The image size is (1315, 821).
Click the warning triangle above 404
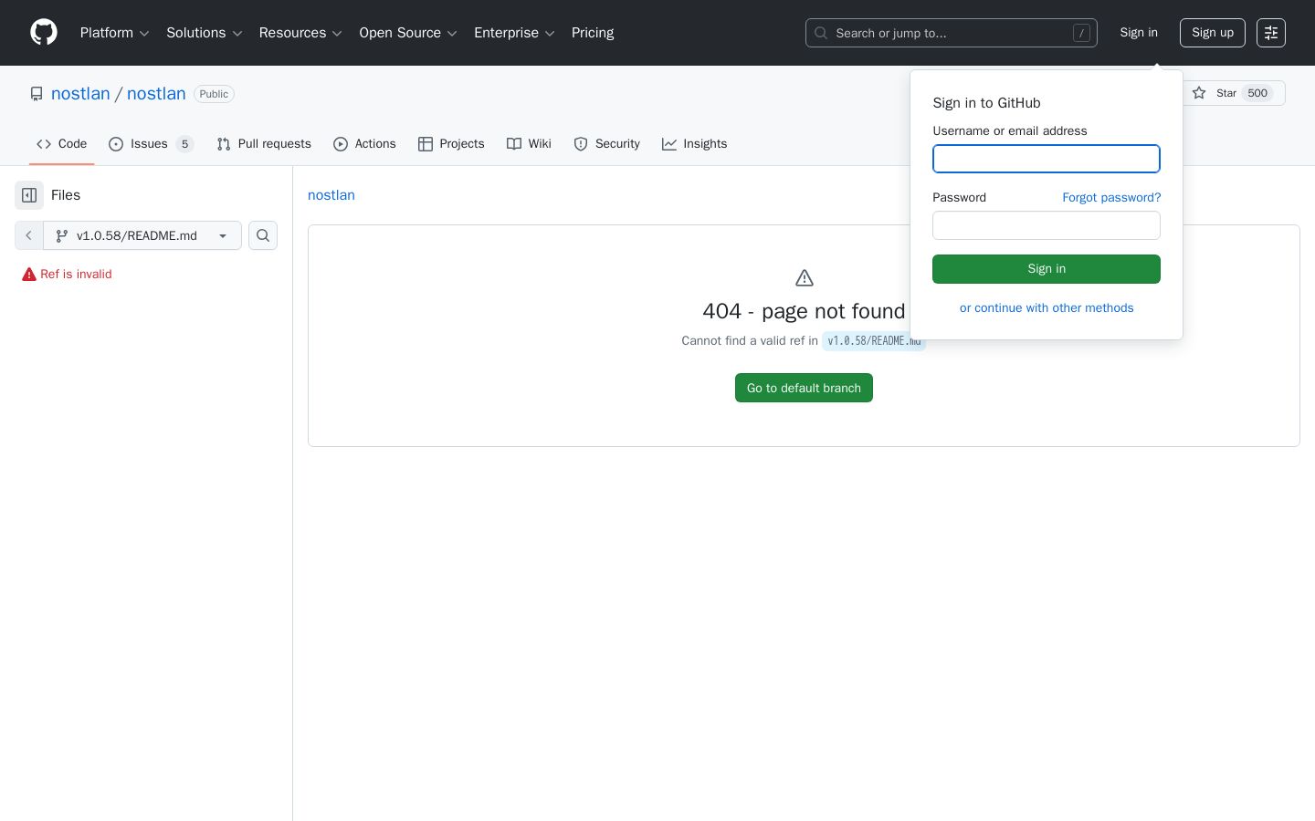pyautogui.click(x=805, y=278)
